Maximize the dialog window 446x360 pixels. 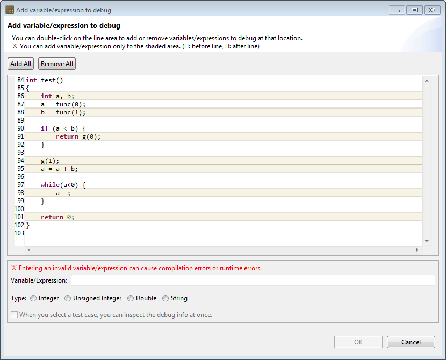click(414, 10)
